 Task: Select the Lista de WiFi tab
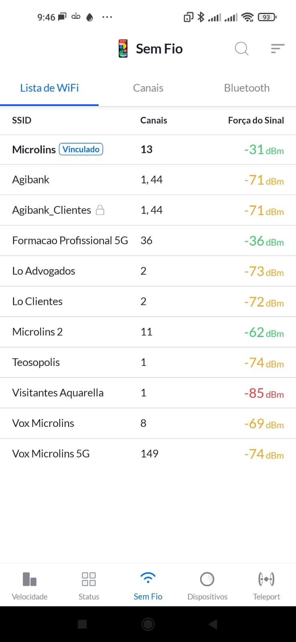49,88
